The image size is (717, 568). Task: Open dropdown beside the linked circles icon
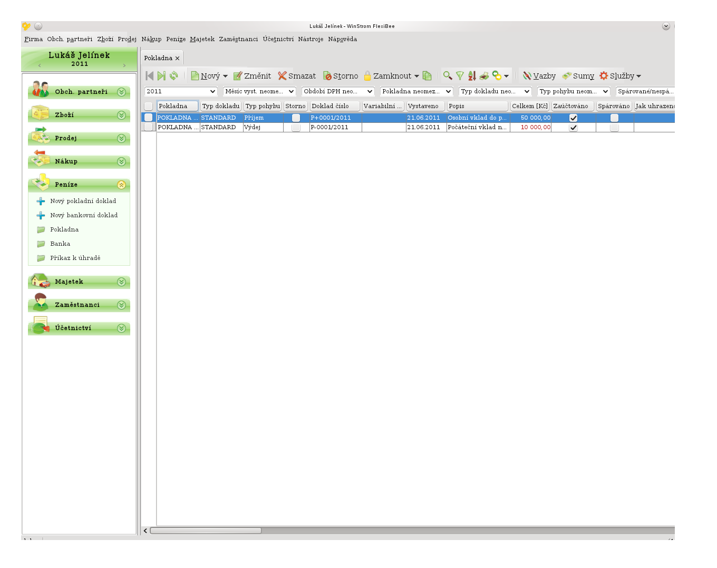click(x=507, y=76)
